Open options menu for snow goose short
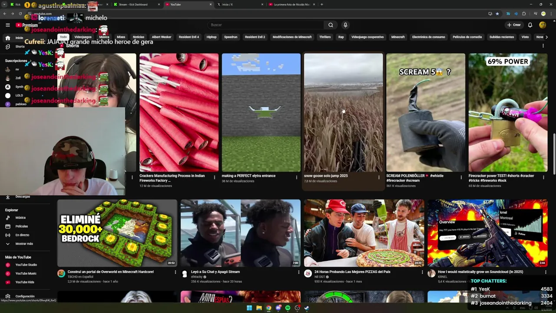The width and height of the screenshot is (556, 313). [379, 177]
